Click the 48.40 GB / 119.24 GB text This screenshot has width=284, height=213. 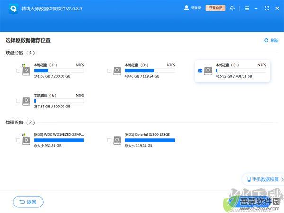point(142,76)
